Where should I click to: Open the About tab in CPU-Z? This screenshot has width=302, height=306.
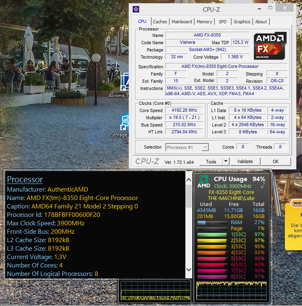click(261, 22)
